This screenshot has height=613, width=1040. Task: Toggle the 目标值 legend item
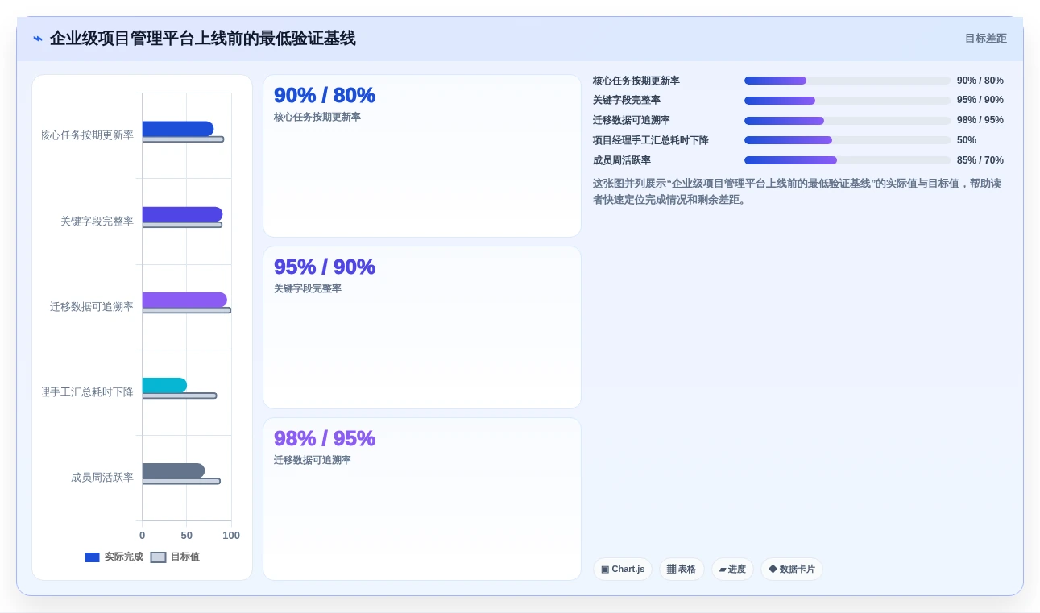(176, 557)
